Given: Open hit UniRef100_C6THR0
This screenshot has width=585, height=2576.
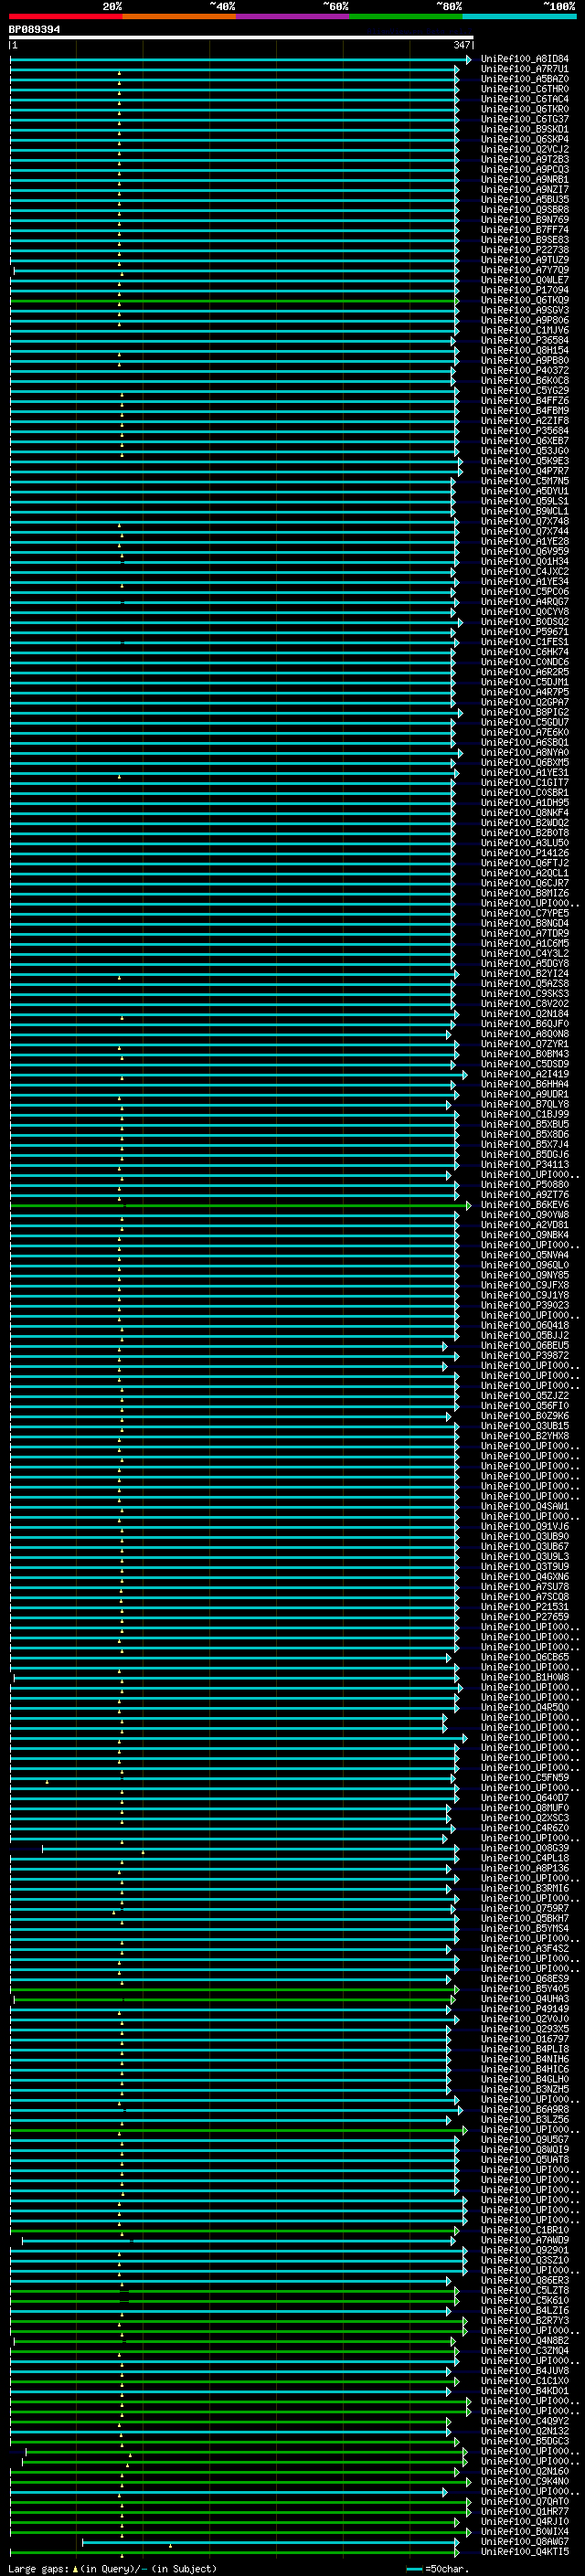Looking at the screenshot, I should point(524,89).
